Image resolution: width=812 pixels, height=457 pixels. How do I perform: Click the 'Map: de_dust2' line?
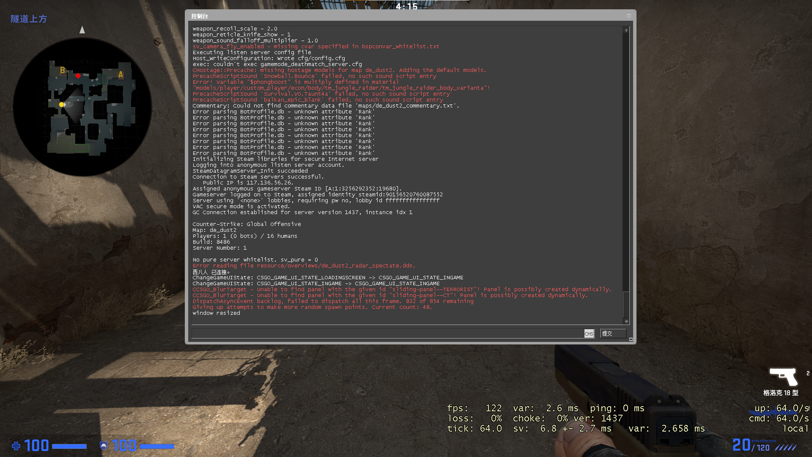[x=214, y=230]
